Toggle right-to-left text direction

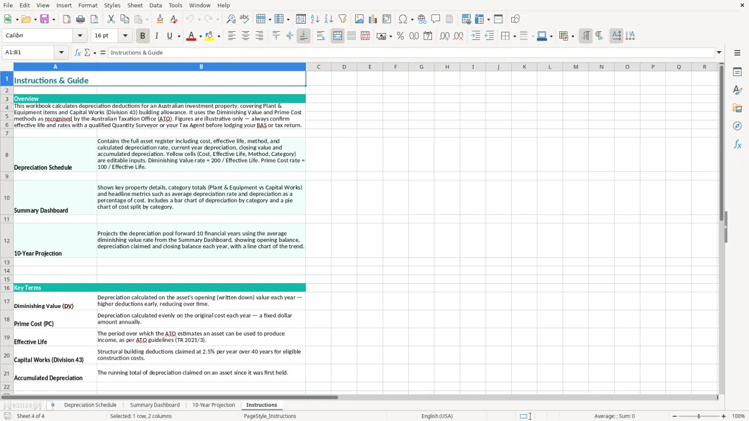[599, 36]
